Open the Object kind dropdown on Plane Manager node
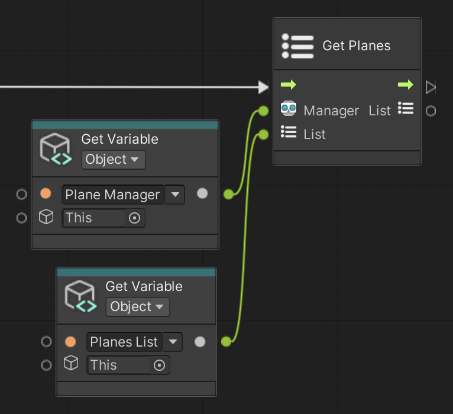 click(113, 160)
